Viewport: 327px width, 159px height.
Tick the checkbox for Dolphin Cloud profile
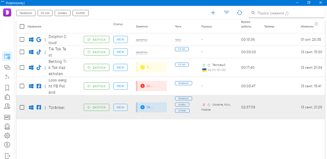coord(22,40)
